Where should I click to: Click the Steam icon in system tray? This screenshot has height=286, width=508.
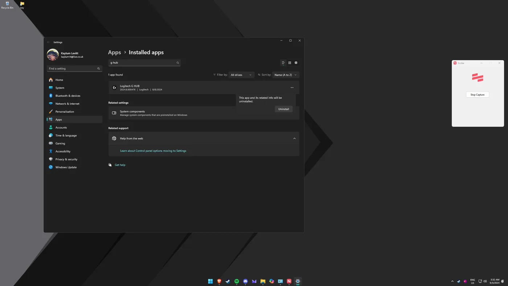(x=459, y=281)
